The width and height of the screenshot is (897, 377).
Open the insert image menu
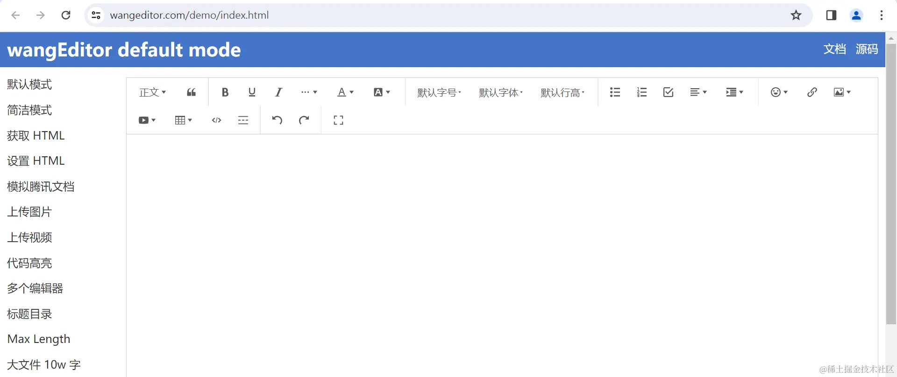point(842,92)
